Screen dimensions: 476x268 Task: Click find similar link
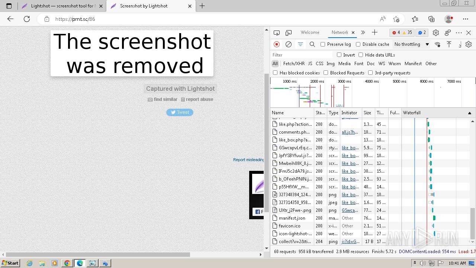[x=163, y=99]
